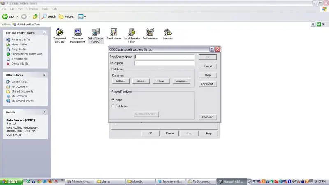Click E-mail this file link
This screenshot has width=329, height=185.
(19, 59)
